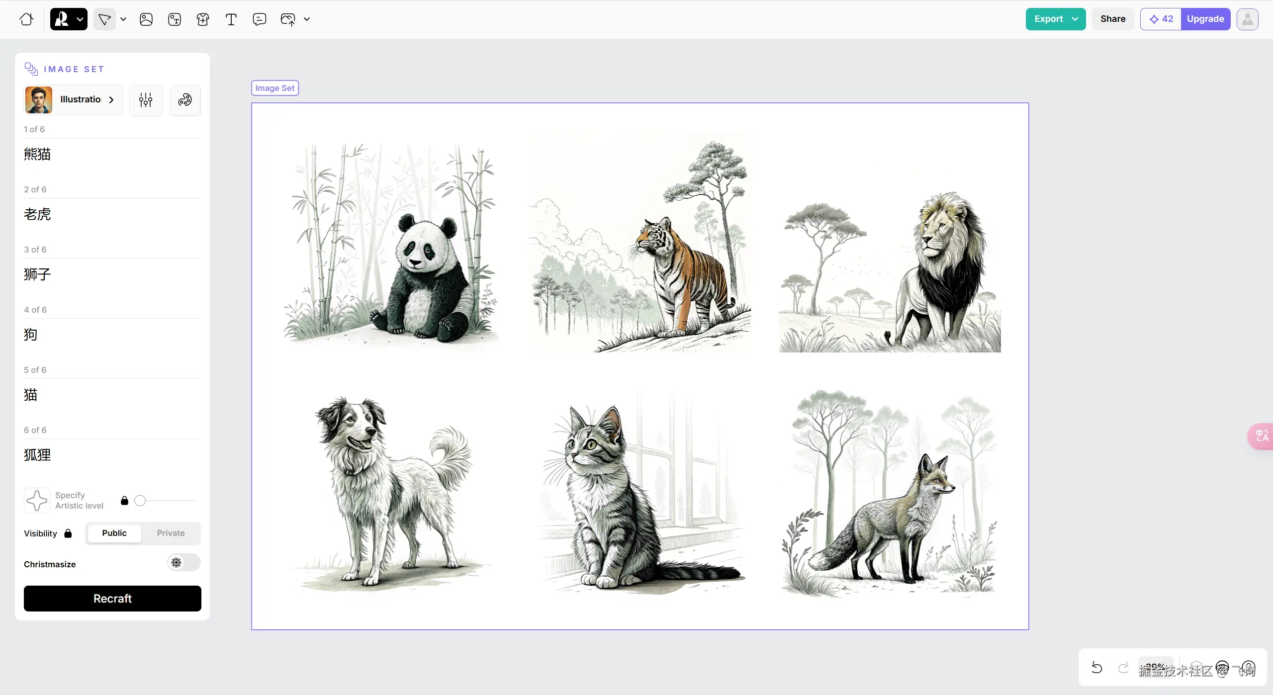The width and height of the screenshot is (1273, 695).
Task: Expand the Export dropdown
Action: pos(1075,19)
